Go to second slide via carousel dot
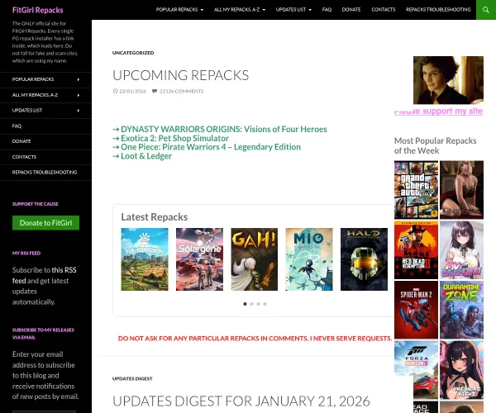 (251, 304)
